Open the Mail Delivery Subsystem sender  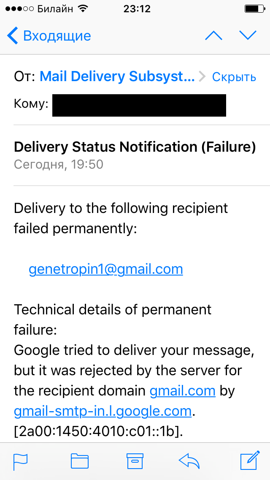(117, 76)
